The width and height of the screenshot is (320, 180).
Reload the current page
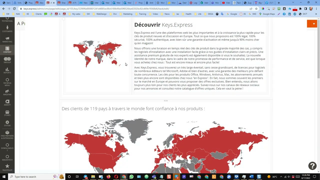14,8
